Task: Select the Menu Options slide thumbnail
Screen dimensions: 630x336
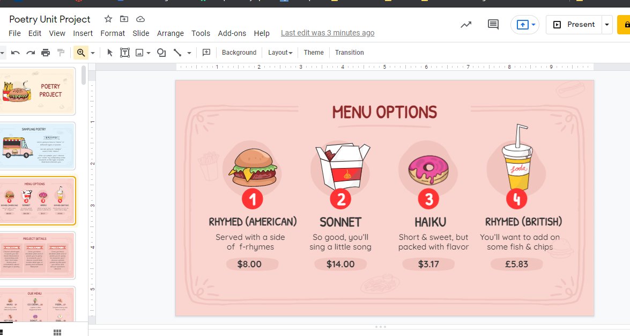Action: 38,201
